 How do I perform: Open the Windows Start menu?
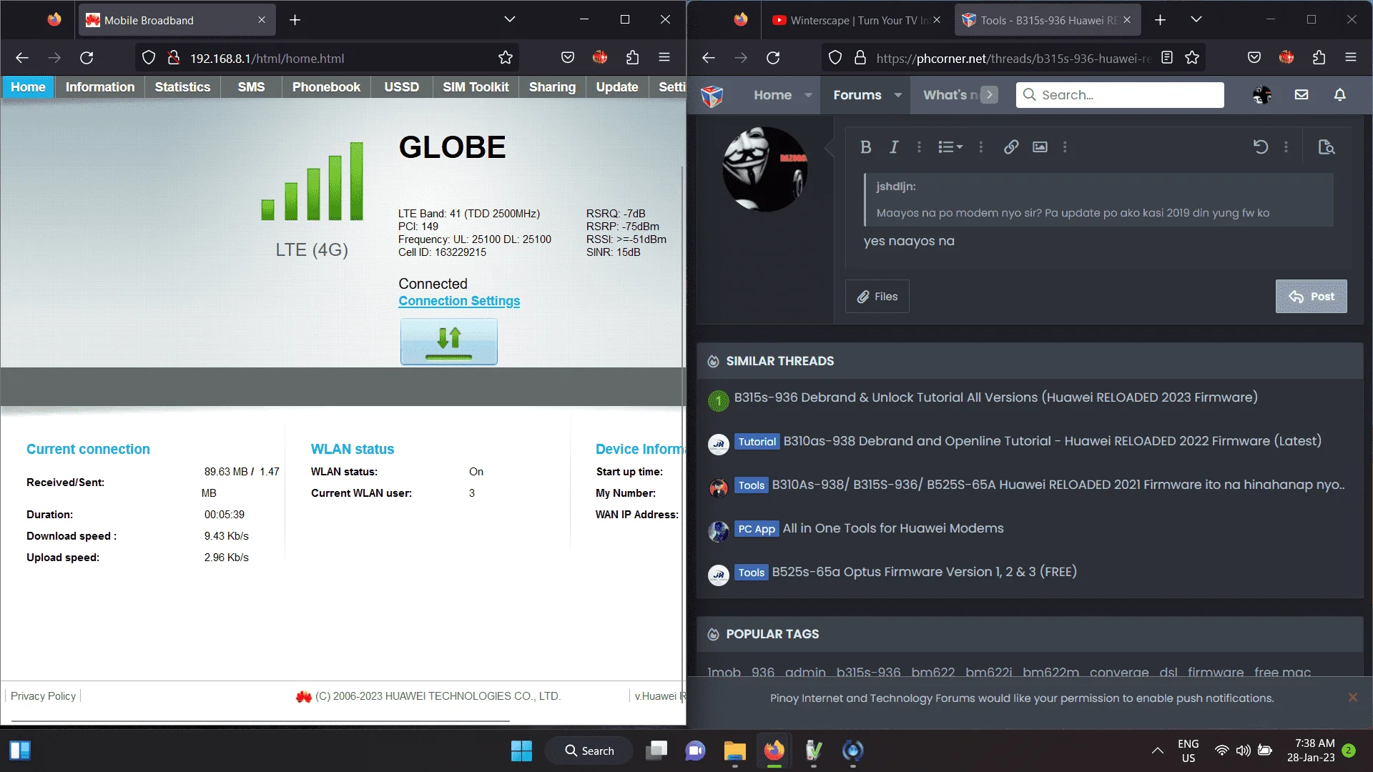point(521,751)
